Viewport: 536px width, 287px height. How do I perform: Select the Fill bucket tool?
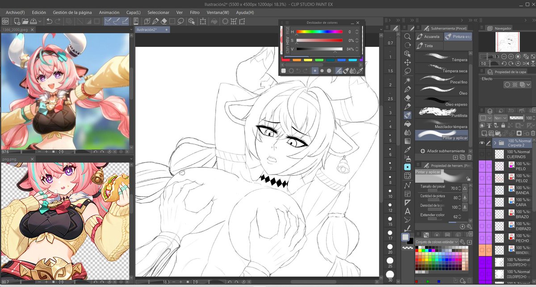[x=407, y=124]
